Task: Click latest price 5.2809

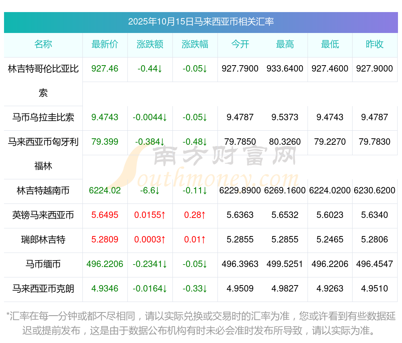Action: [x=105, y=239]
